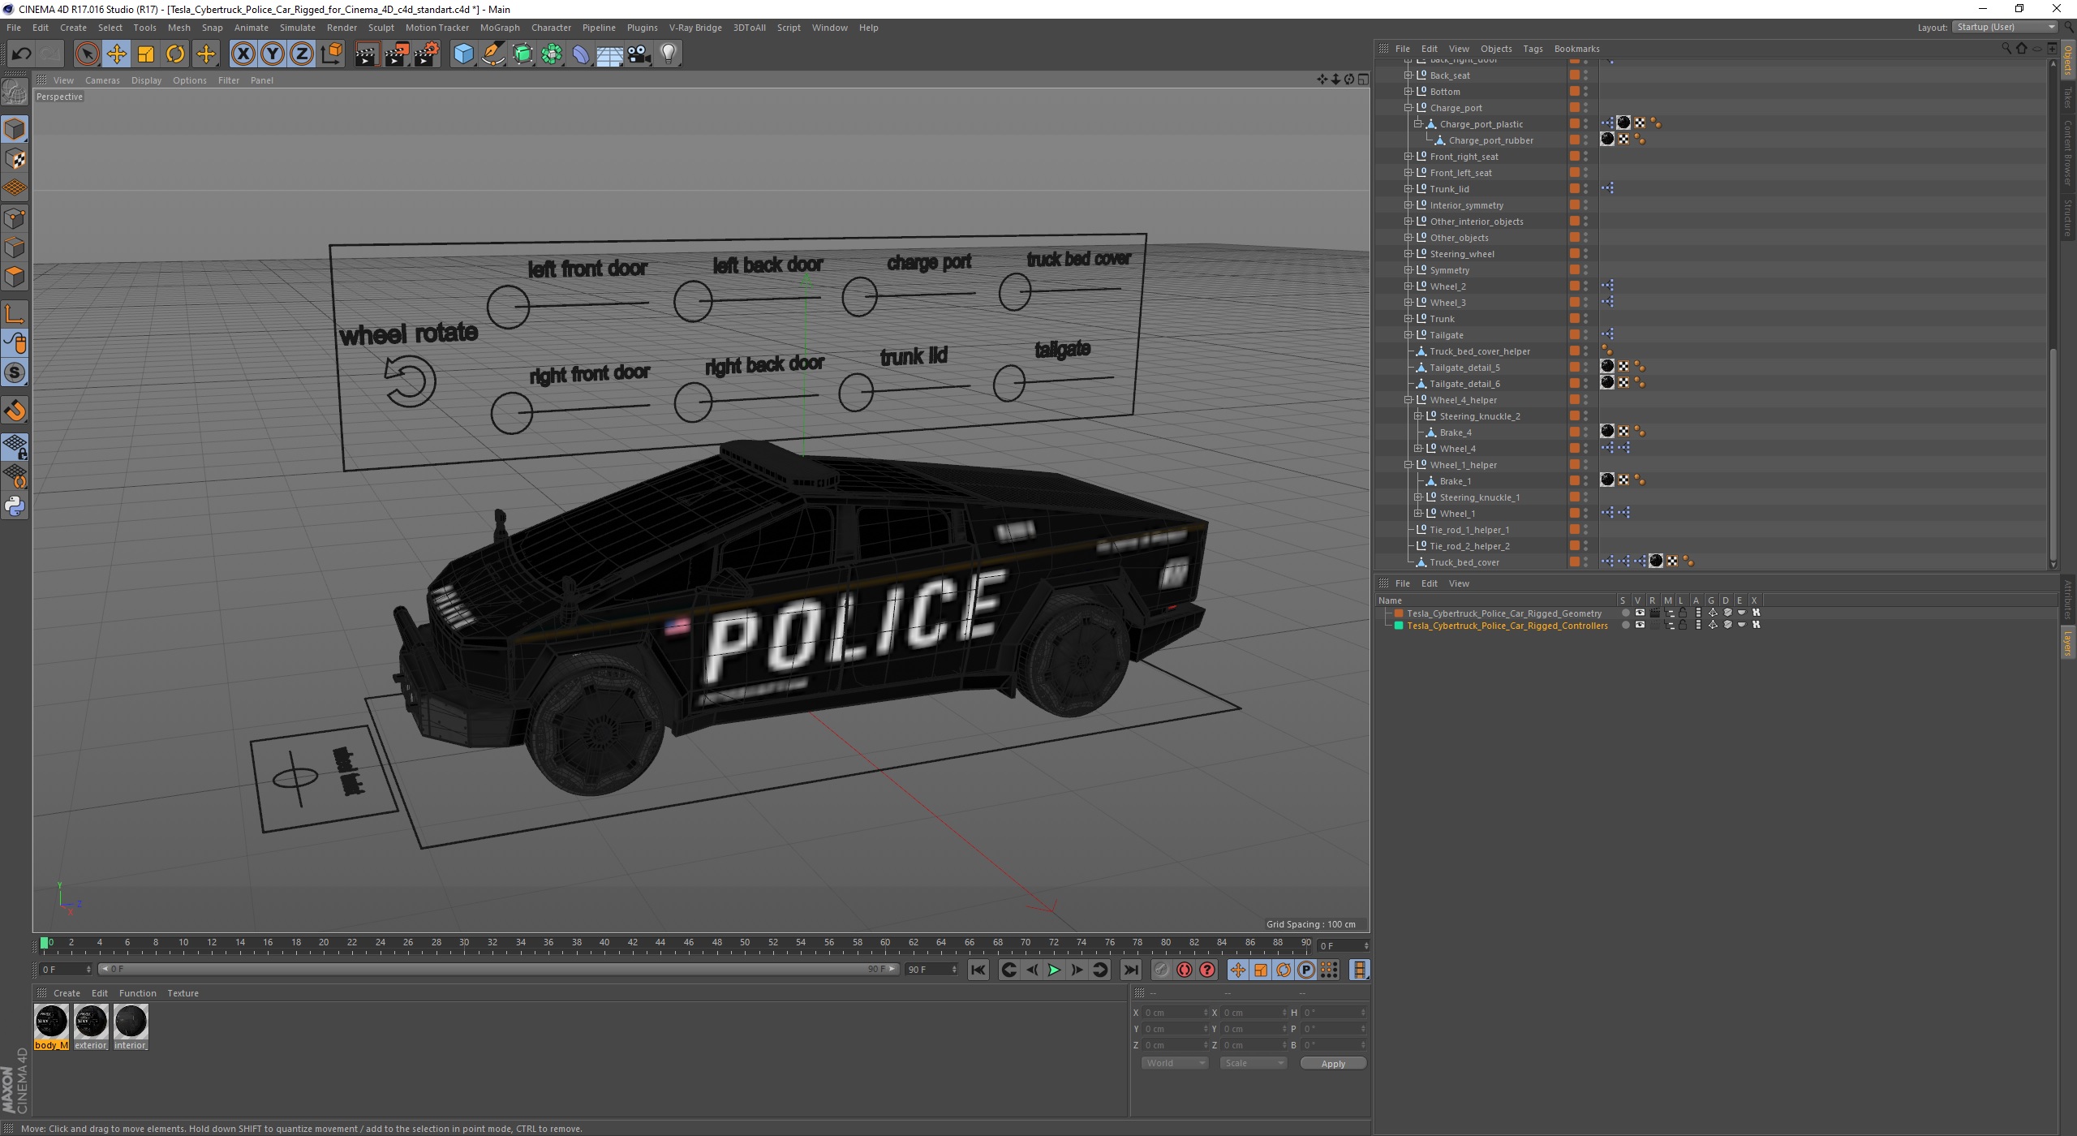Collapse the Wheel_1_helper object
Viewport: 2077px width, 1136px height.
[1408, 465]
